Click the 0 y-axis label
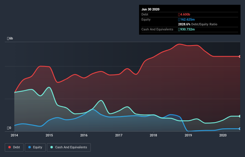The width and height of the screenshot is (245, 157). pyautogui.click(x=9, y=128)
